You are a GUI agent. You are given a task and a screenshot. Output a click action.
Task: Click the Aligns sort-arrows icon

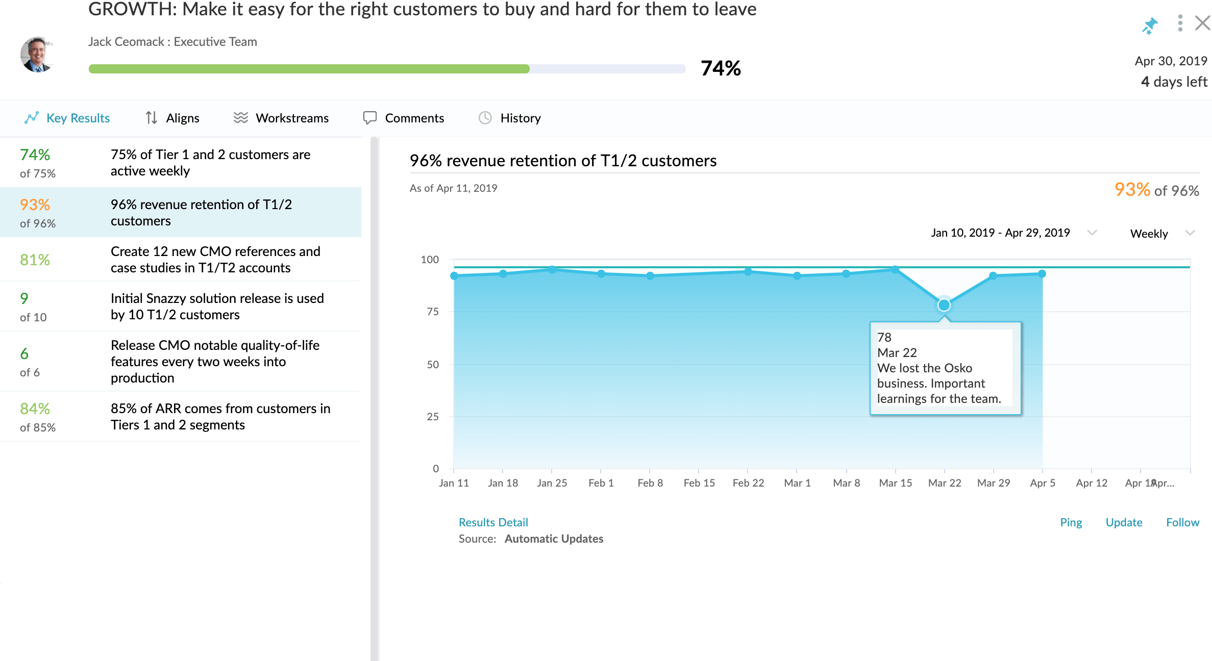click(x=151, y=118)
